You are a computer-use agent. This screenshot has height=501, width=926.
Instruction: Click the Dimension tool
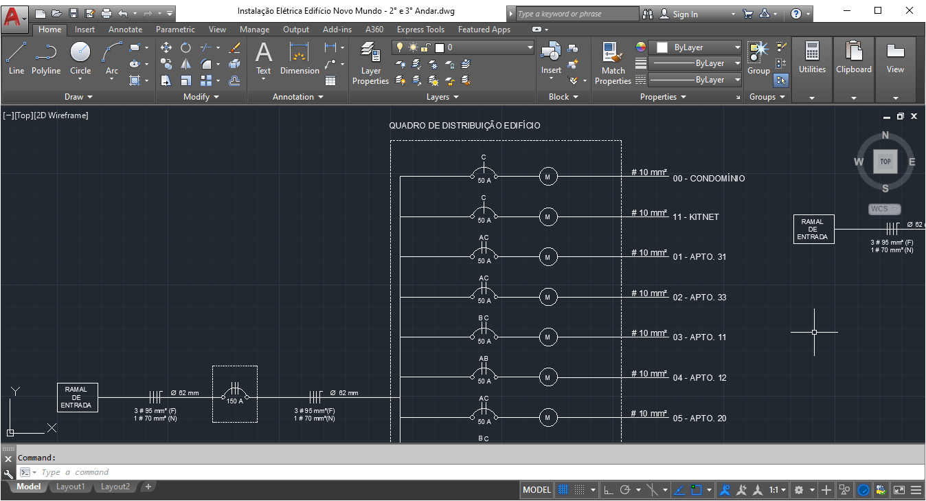pos(300,58)
